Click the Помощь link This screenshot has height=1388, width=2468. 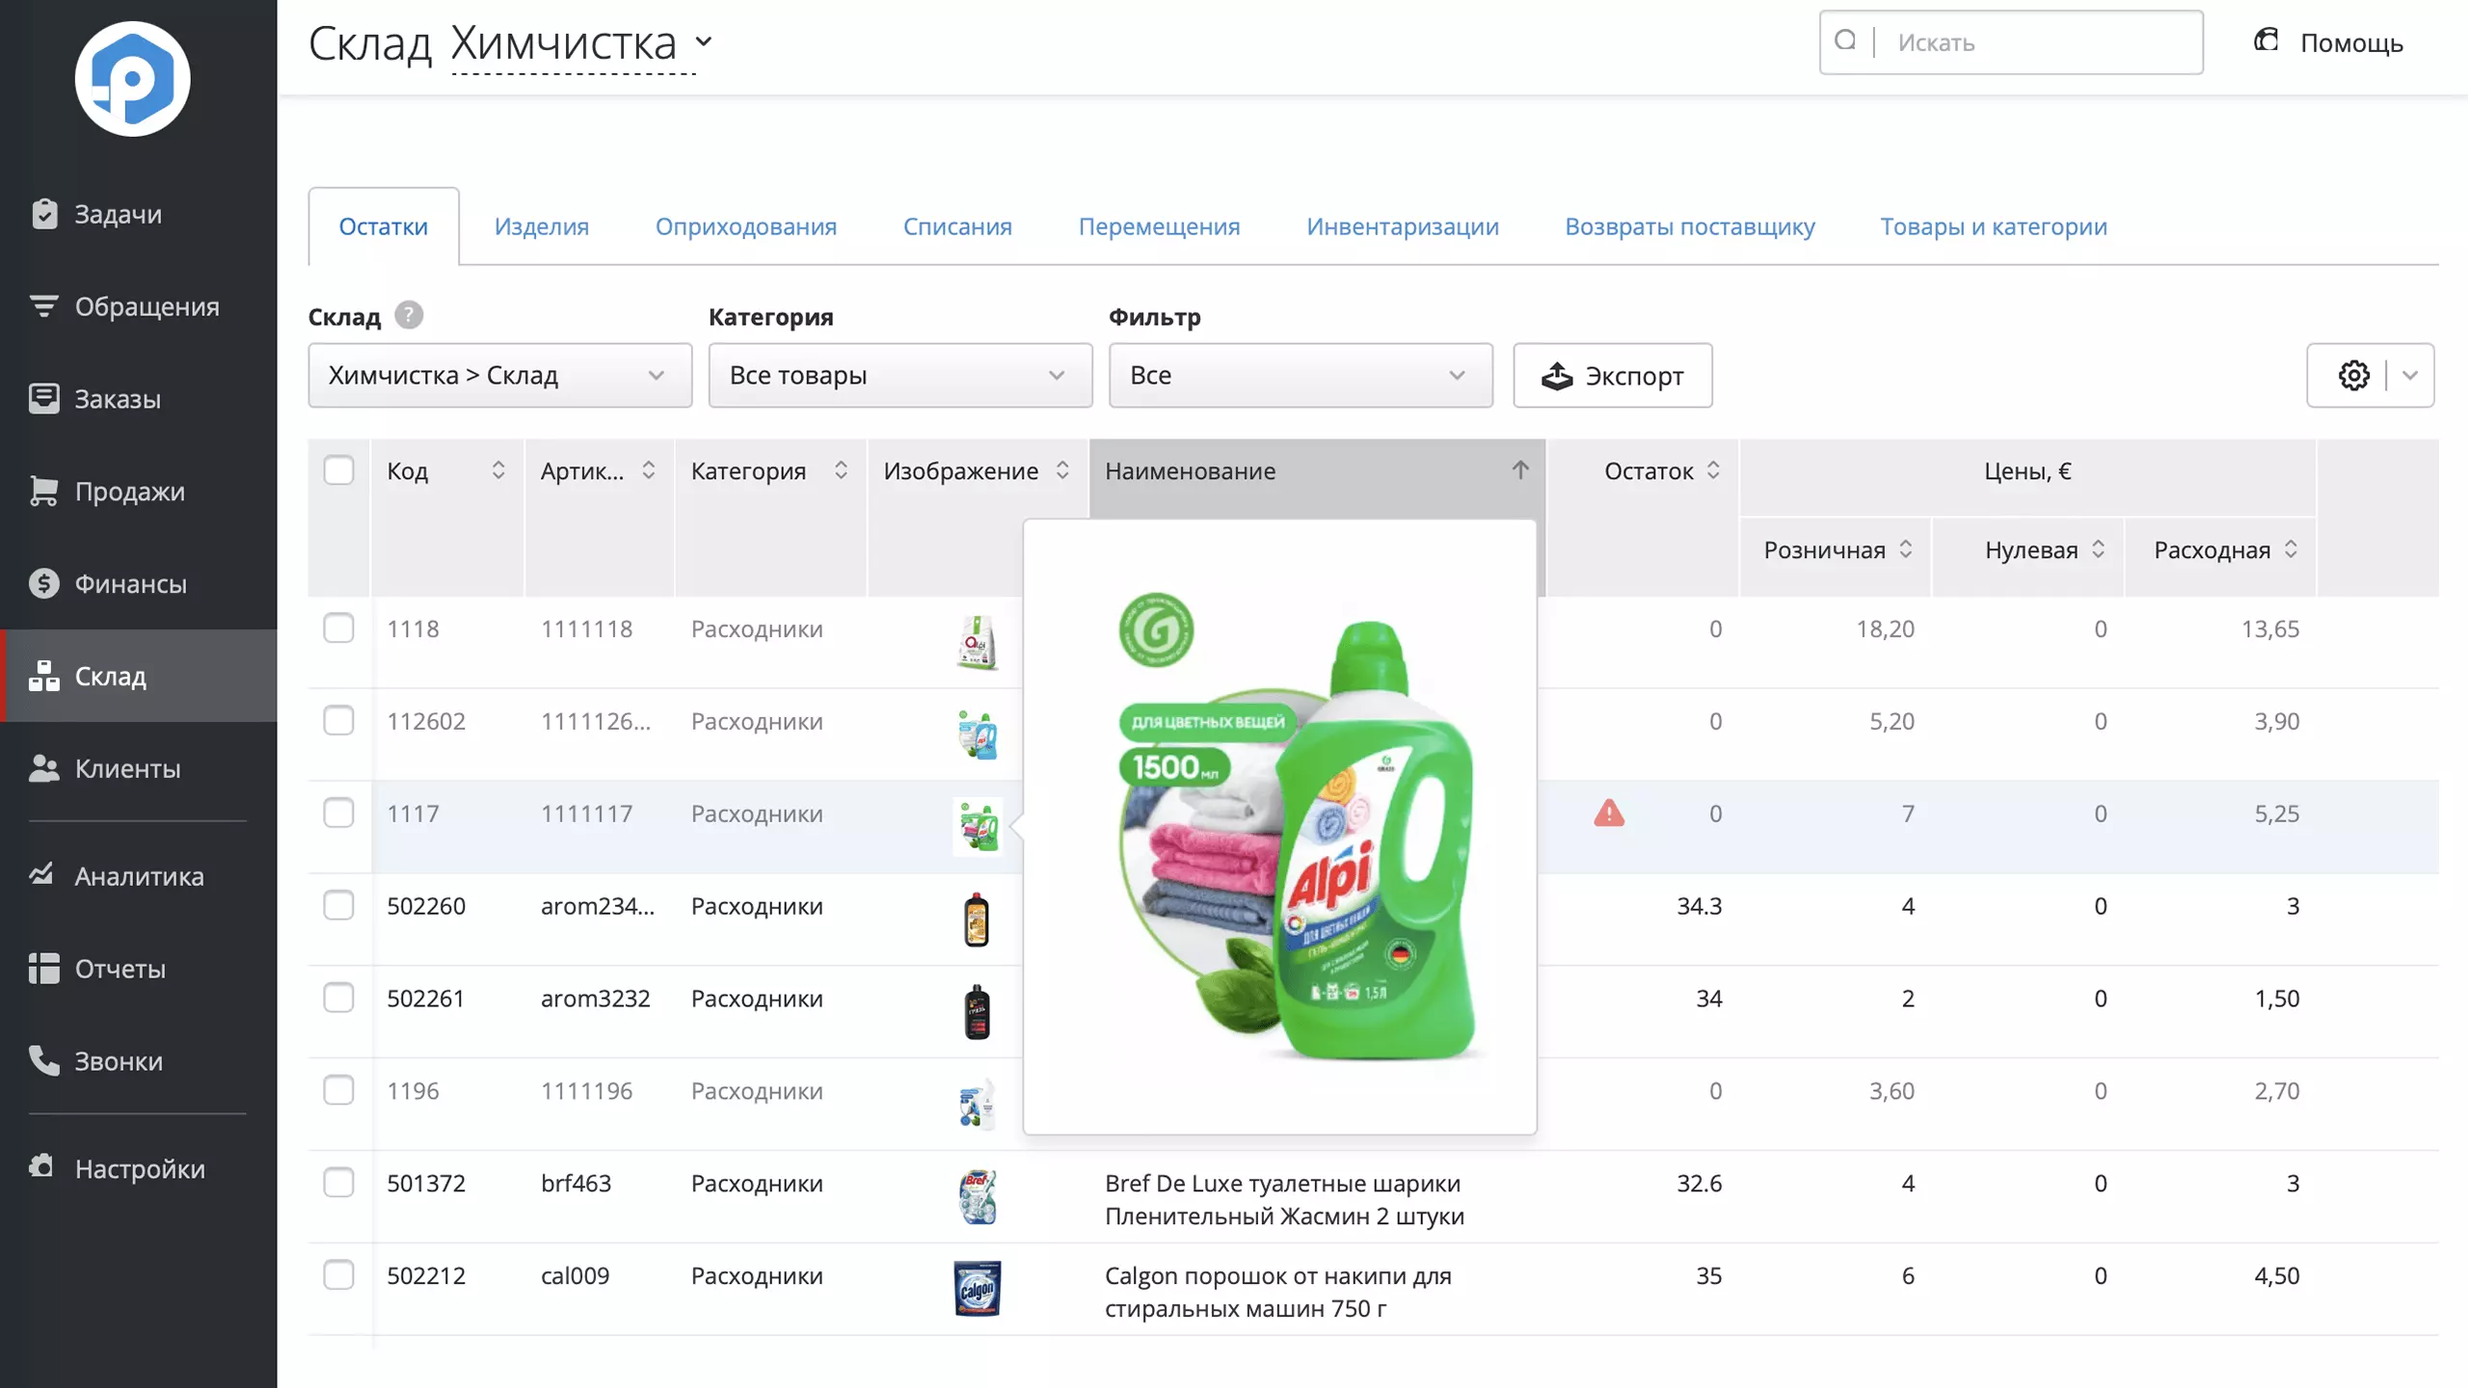click(2328, 42)
